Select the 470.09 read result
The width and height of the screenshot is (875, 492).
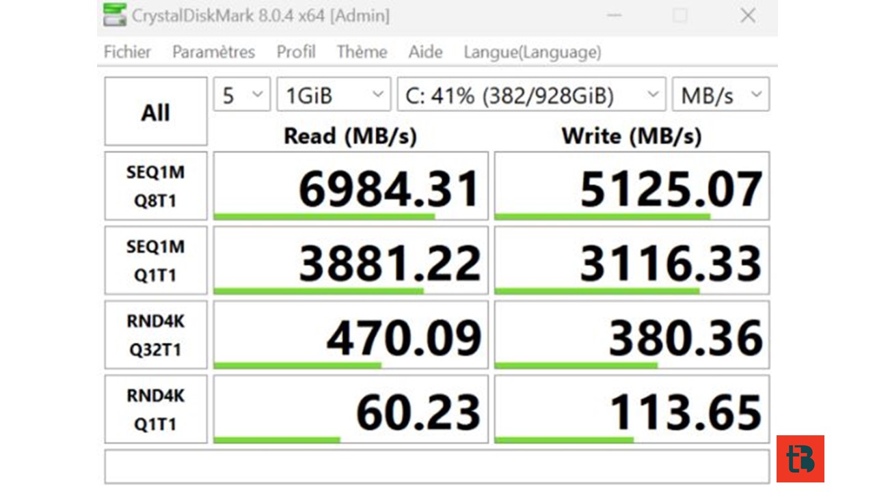[351, 335]
